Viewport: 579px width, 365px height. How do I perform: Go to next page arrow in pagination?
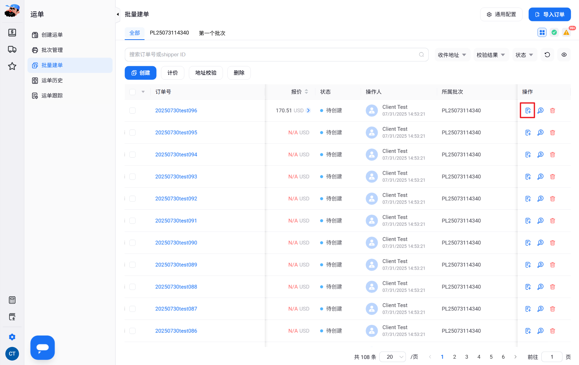(516, 357)
